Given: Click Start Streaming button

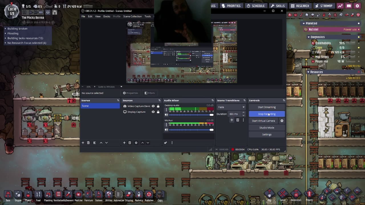Looking at the screenshot, I should [267, 107].
